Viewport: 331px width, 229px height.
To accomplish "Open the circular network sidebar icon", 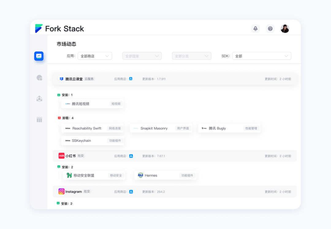I will 39,99.
